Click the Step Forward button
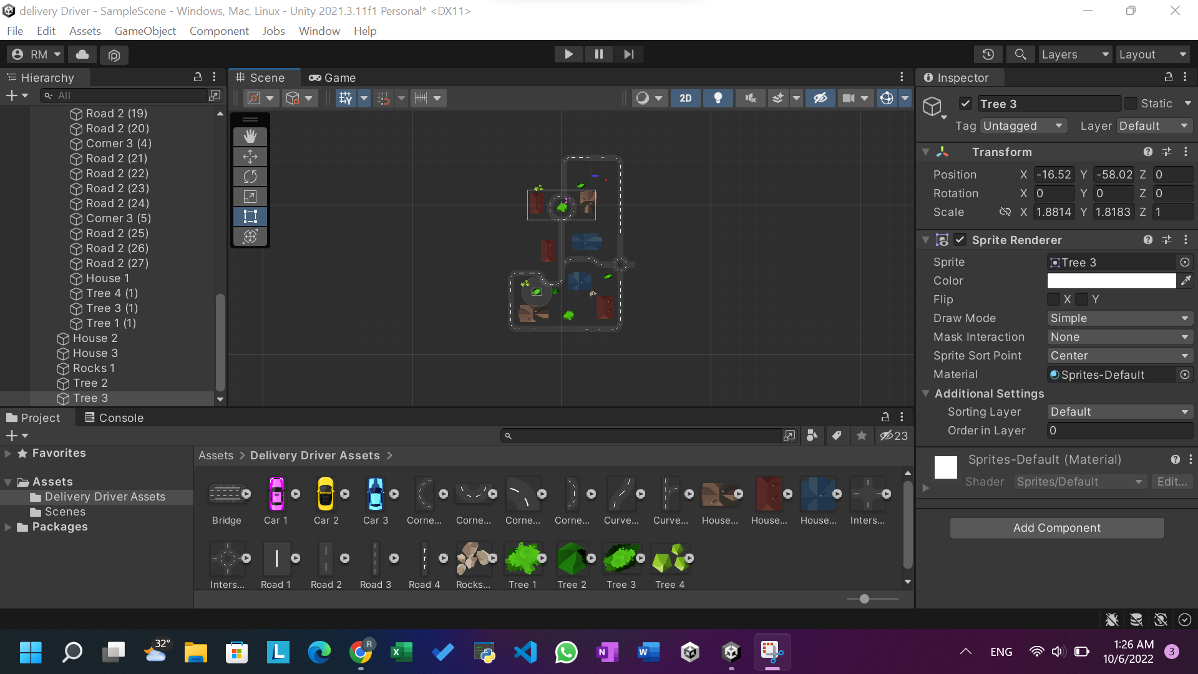 click(x=628, y=54)
